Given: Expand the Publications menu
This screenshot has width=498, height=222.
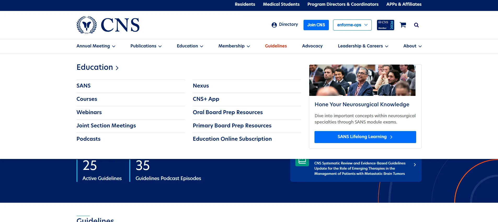Looking at the screenshot, I should pos(146,46).
